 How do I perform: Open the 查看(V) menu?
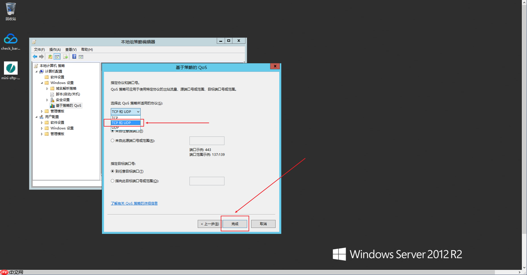pyautogui.click(x=70, y=49)
